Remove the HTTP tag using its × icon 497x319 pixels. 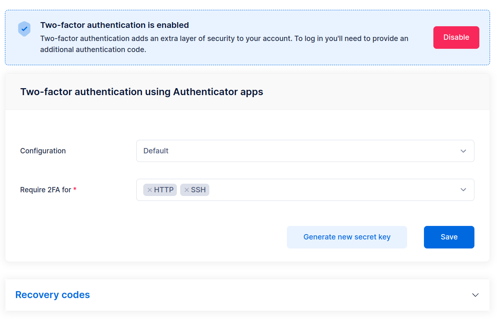[149, 189]
